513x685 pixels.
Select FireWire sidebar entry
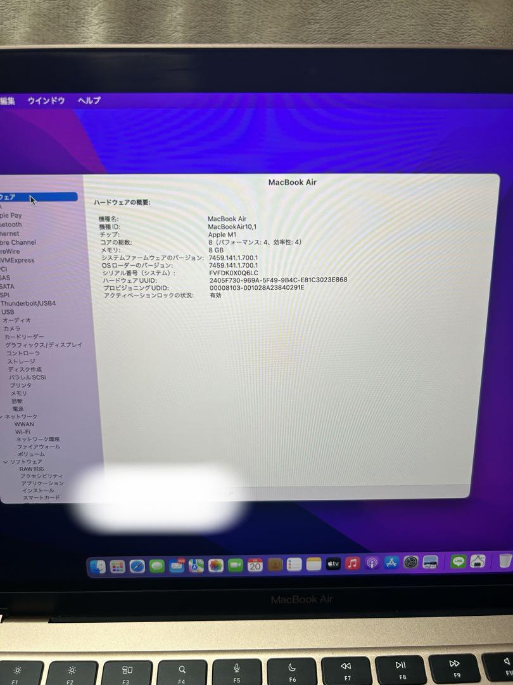pos(10,251)
